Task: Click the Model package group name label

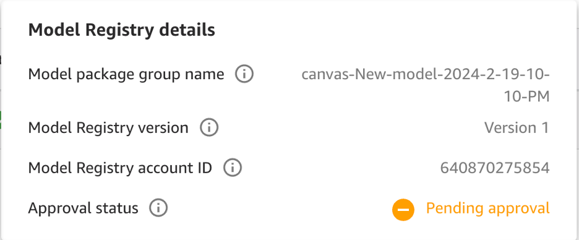Action: pos(126,75)
